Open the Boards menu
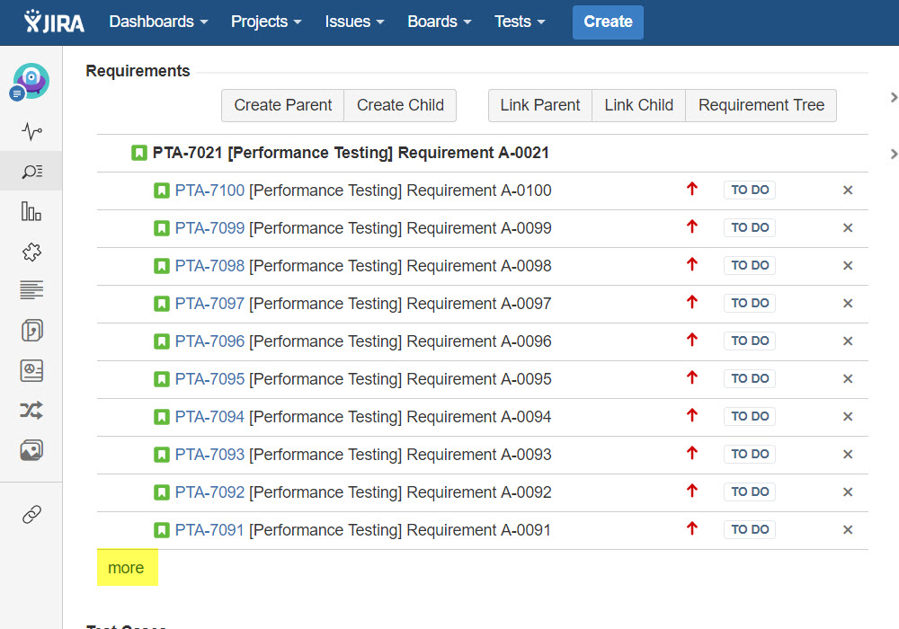This screenshot has height=629, width=899. click(439, 22)
